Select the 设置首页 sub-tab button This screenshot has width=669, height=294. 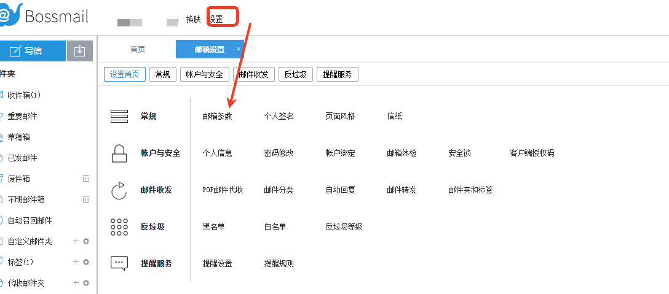click(x=125, y=74)
